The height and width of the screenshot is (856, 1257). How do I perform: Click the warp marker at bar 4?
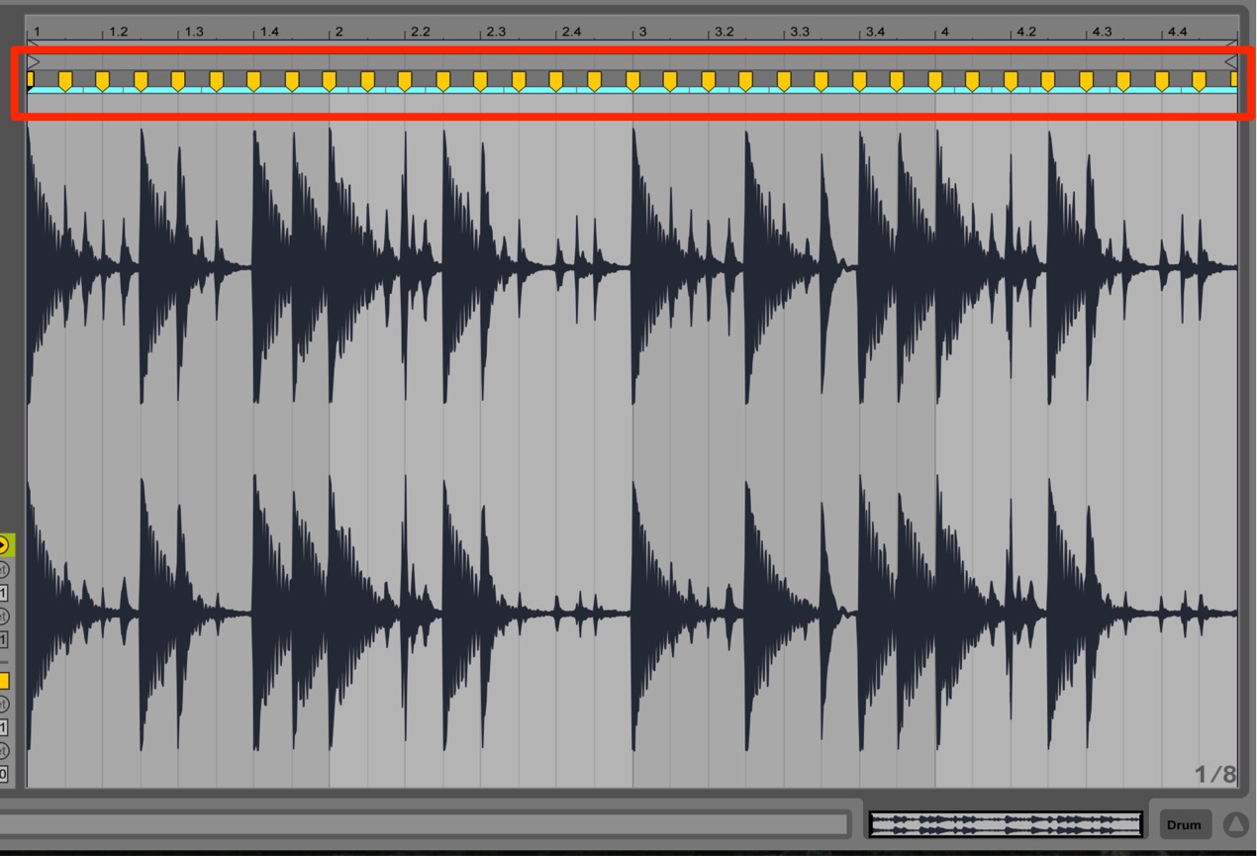point(935,81)
